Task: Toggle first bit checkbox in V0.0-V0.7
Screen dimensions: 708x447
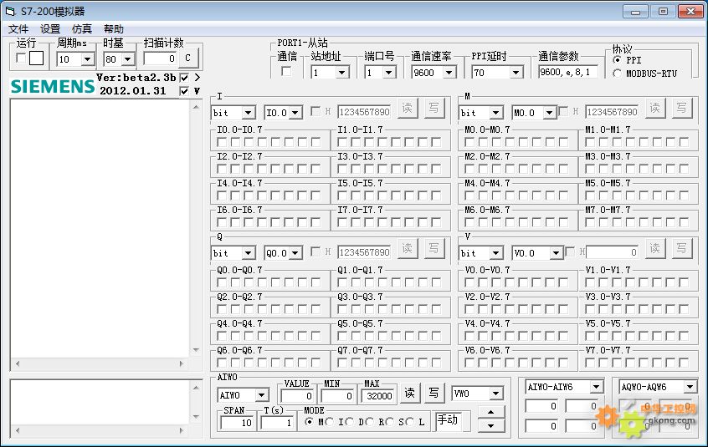Action: click(x=469, y=283)
